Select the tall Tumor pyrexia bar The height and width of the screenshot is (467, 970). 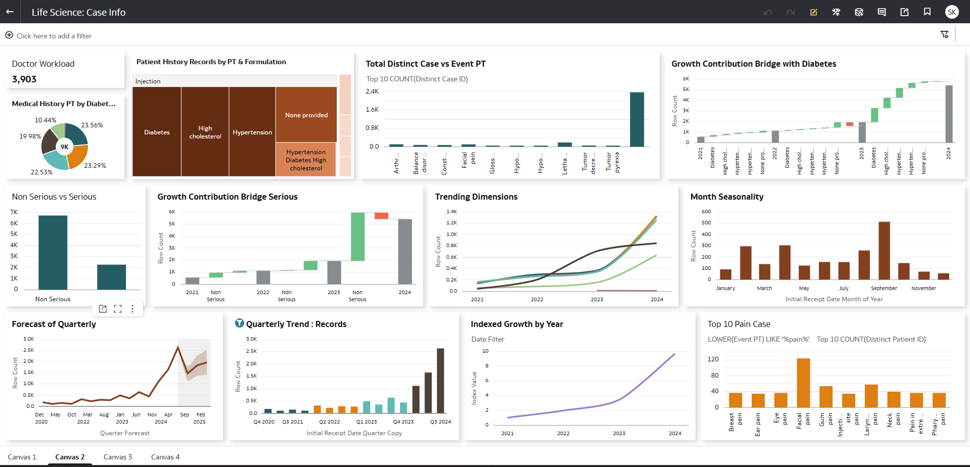click(x=637, y=119)
